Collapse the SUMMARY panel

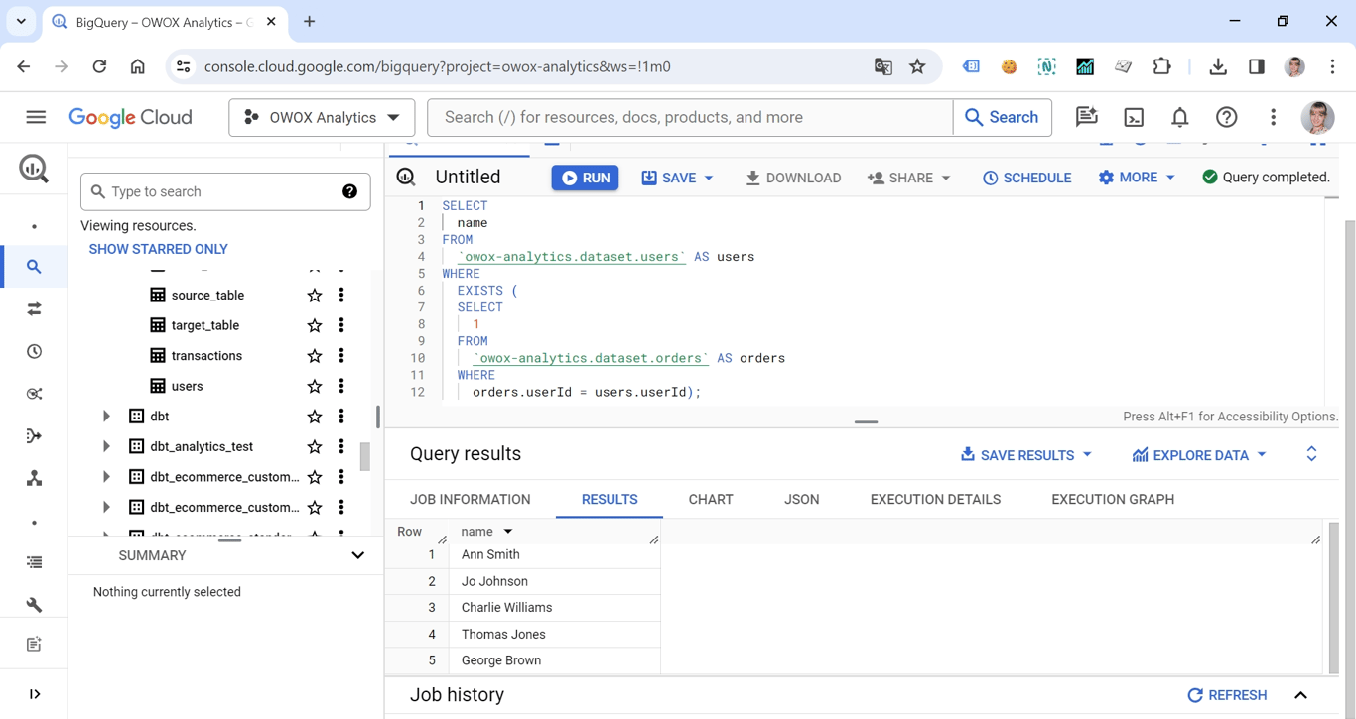(x=357, y=555)
